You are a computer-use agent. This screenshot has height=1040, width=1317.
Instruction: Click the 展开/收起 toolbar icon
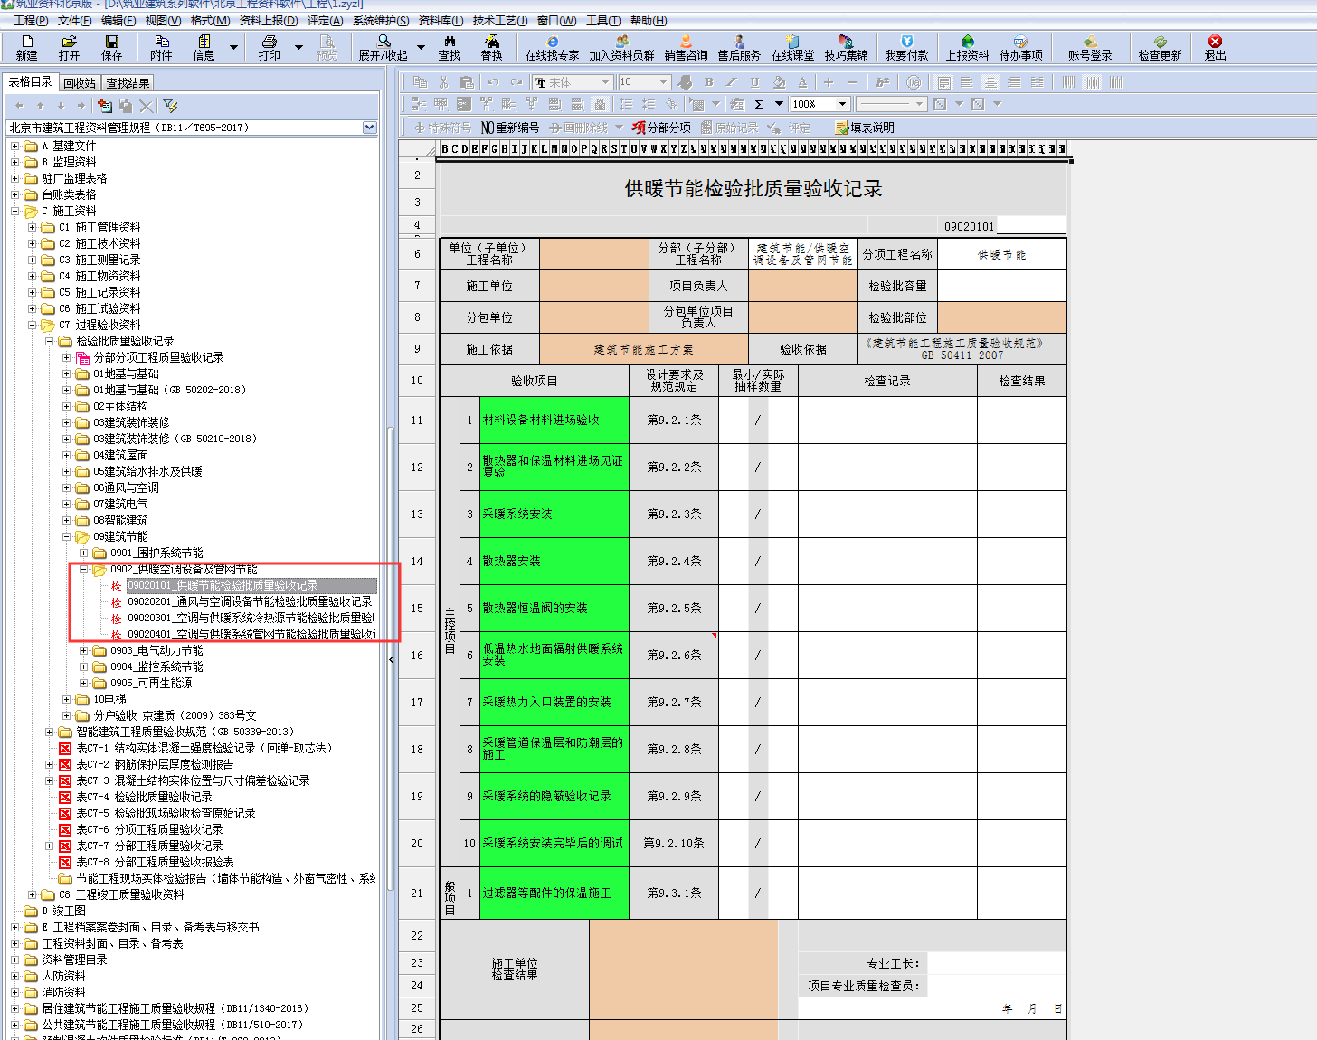pyautogui.click(x=384, y=48)
